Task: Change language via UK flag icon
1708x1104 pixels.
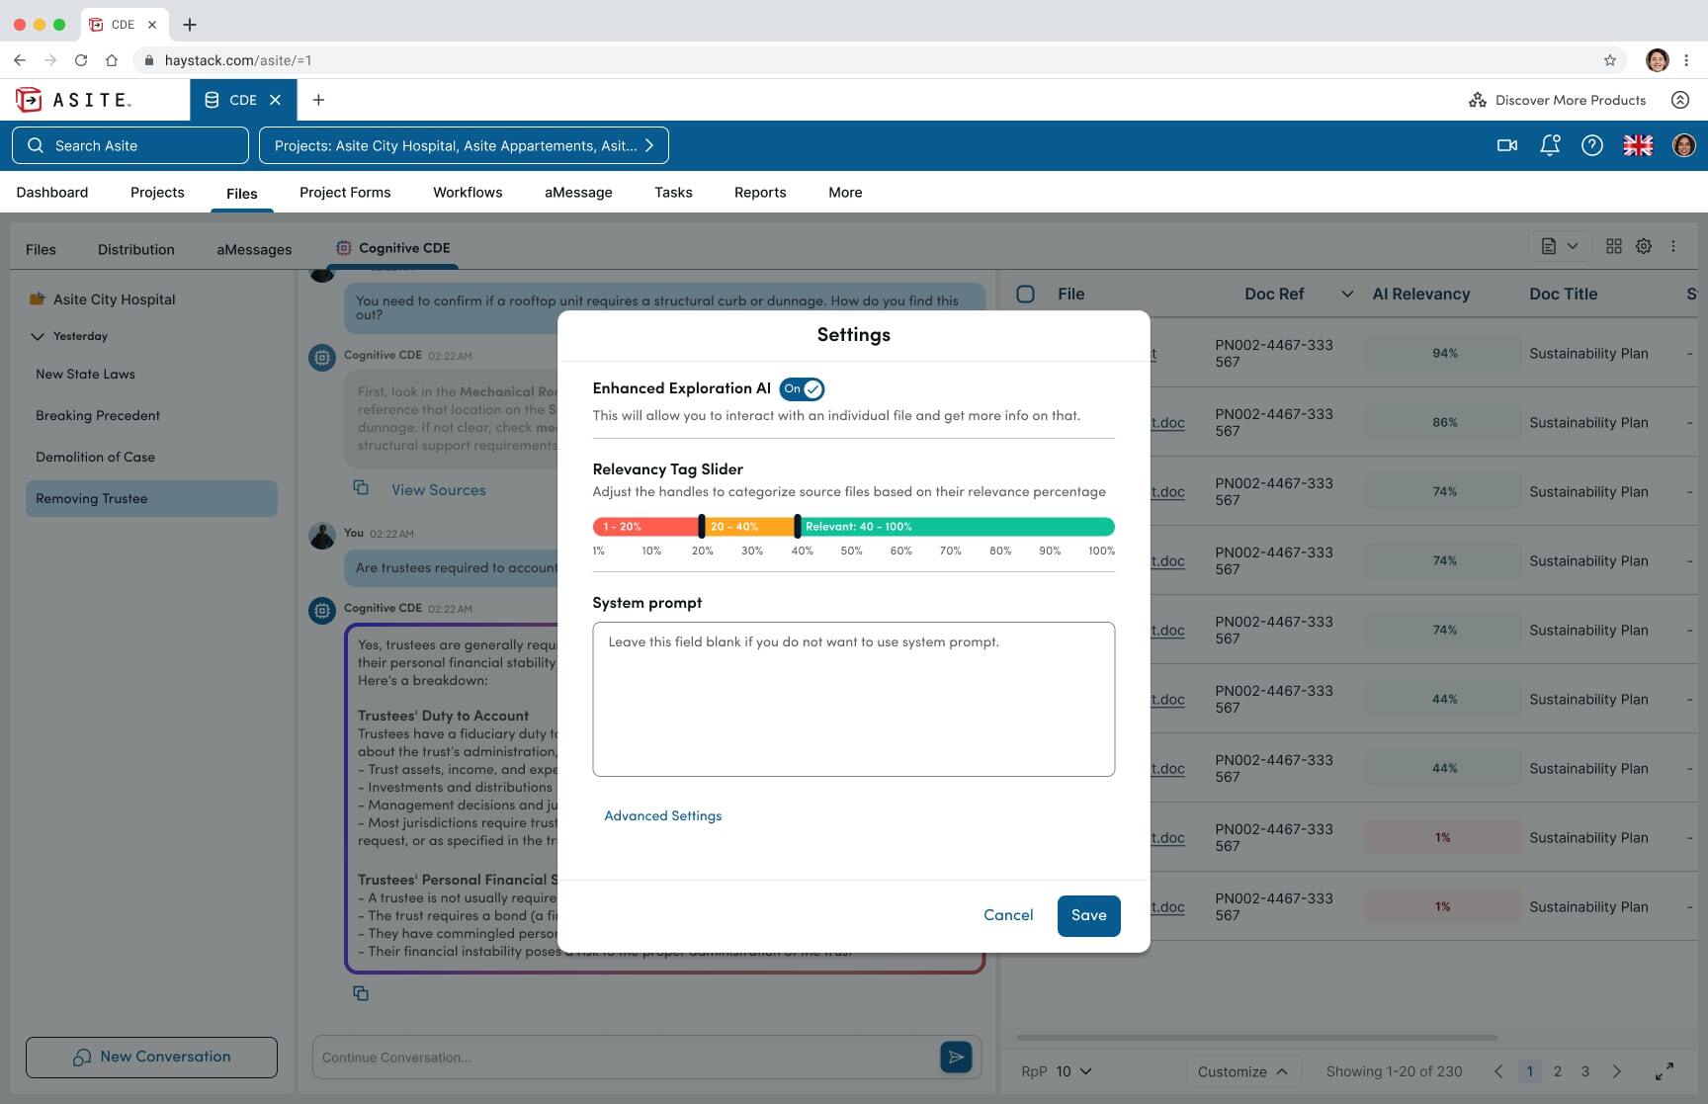Action: point(1638,145)
